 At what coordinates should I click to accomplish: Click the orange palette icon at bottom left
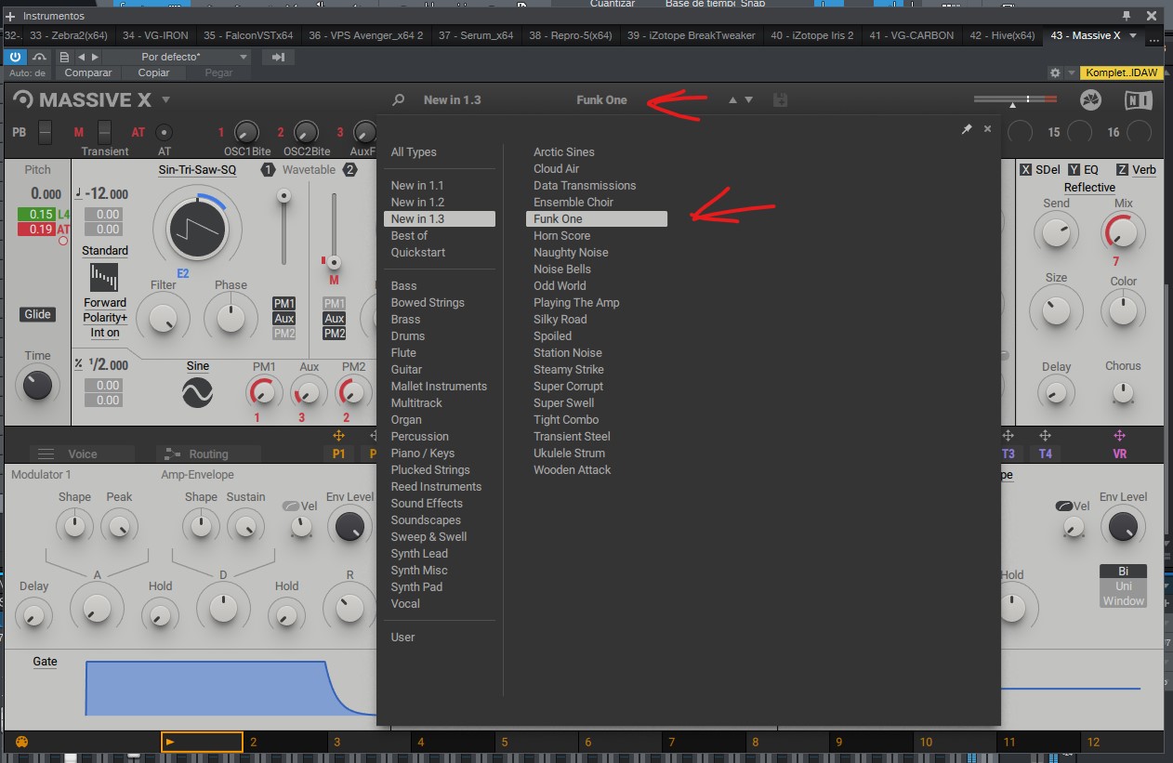[22, 742]
